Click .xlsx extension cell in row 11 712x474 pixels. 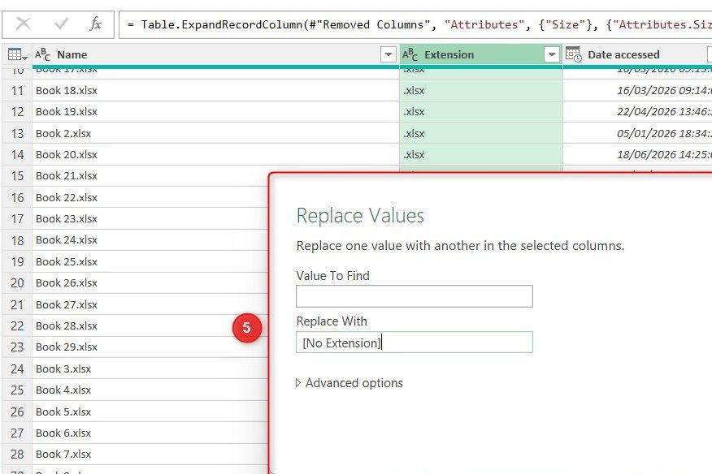481,90
